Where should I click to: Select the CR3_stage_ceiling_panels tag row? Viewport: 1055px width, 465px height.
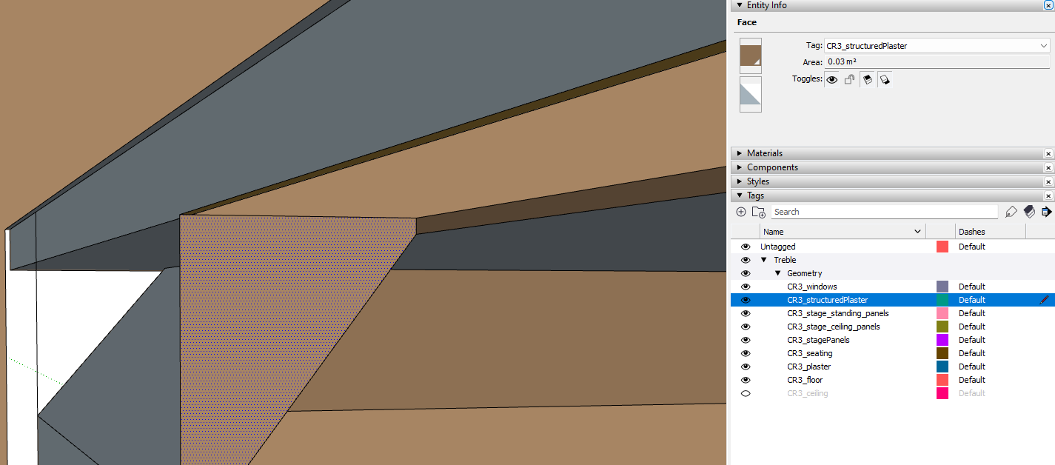tap(892, 327)
